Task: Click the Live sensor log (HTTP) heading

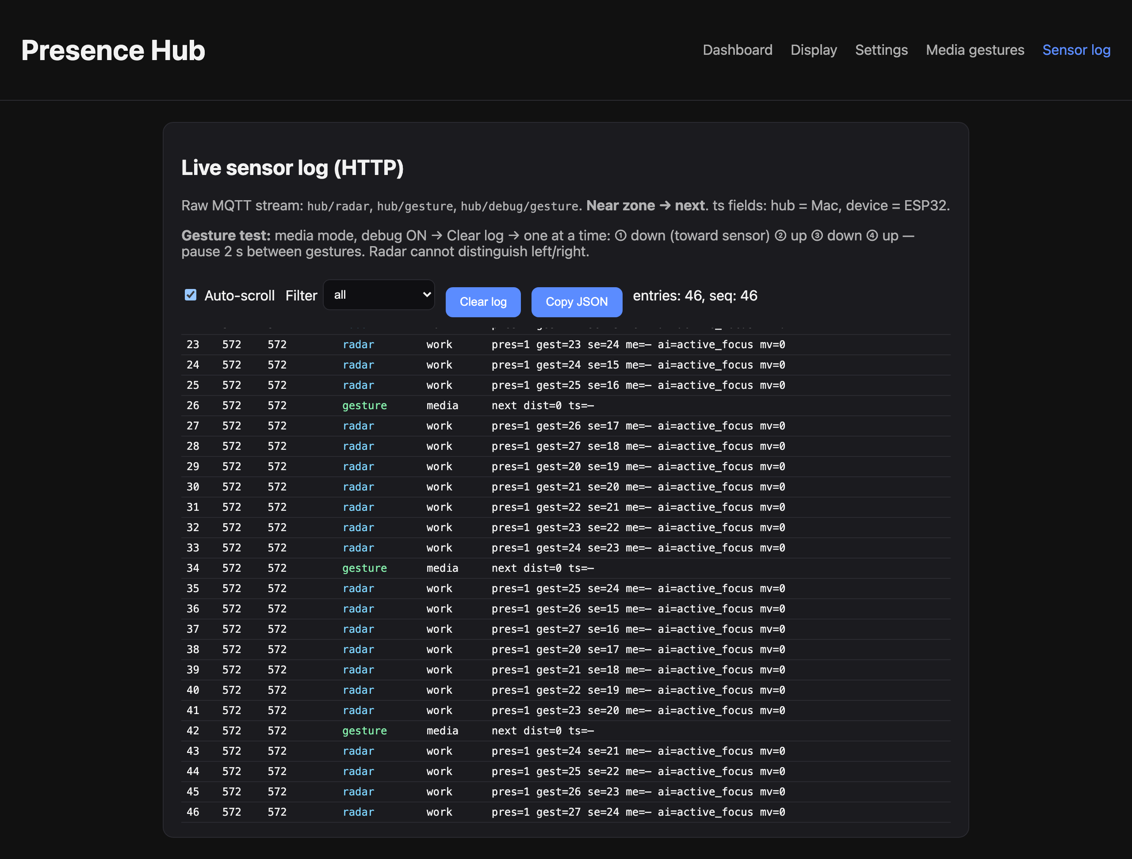Action: click(x=292, y=168)
